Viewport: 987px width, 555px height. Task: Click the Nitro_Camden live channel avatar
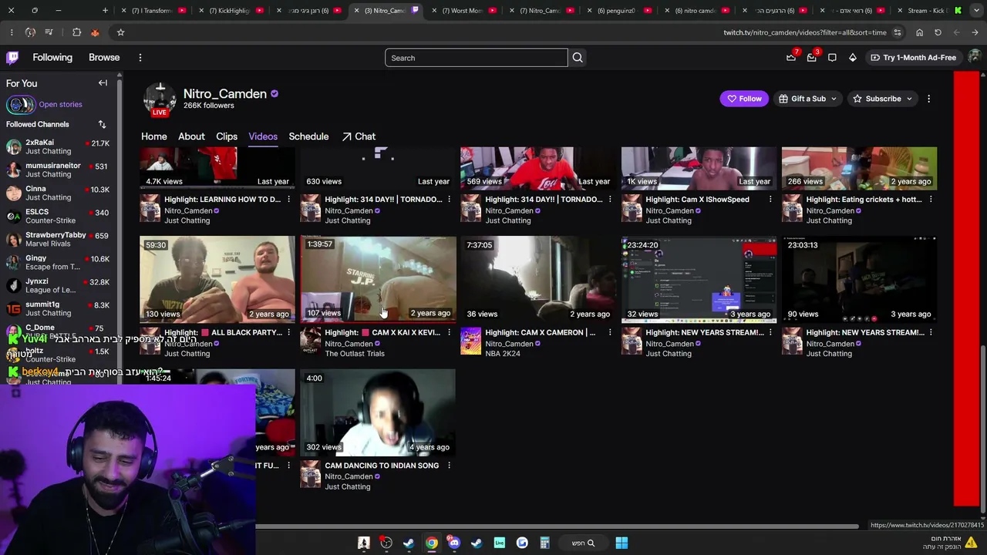(160, 99)
